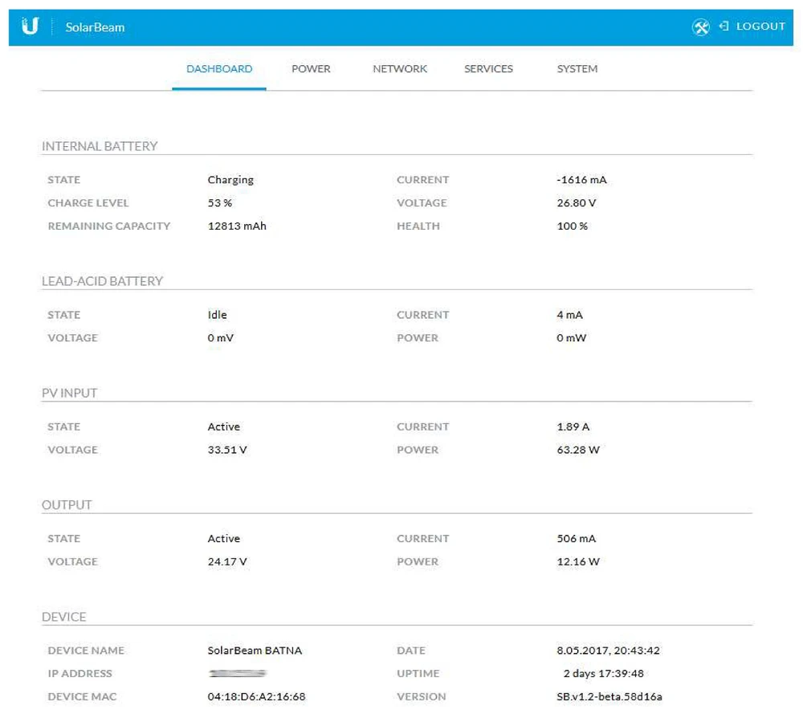This screenshot has height=714, width=803.
Task: Click the Output section heading
Action: coord(67,504)
